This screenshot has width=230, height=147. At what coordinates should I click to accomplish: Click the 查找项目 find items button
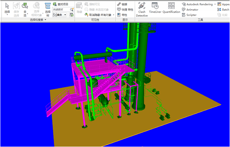61,4
